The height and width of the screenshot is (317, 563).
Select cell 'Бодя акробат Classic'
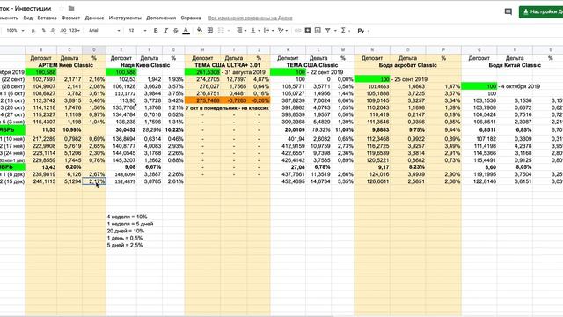pyautogui.click(x=408, y=65)
